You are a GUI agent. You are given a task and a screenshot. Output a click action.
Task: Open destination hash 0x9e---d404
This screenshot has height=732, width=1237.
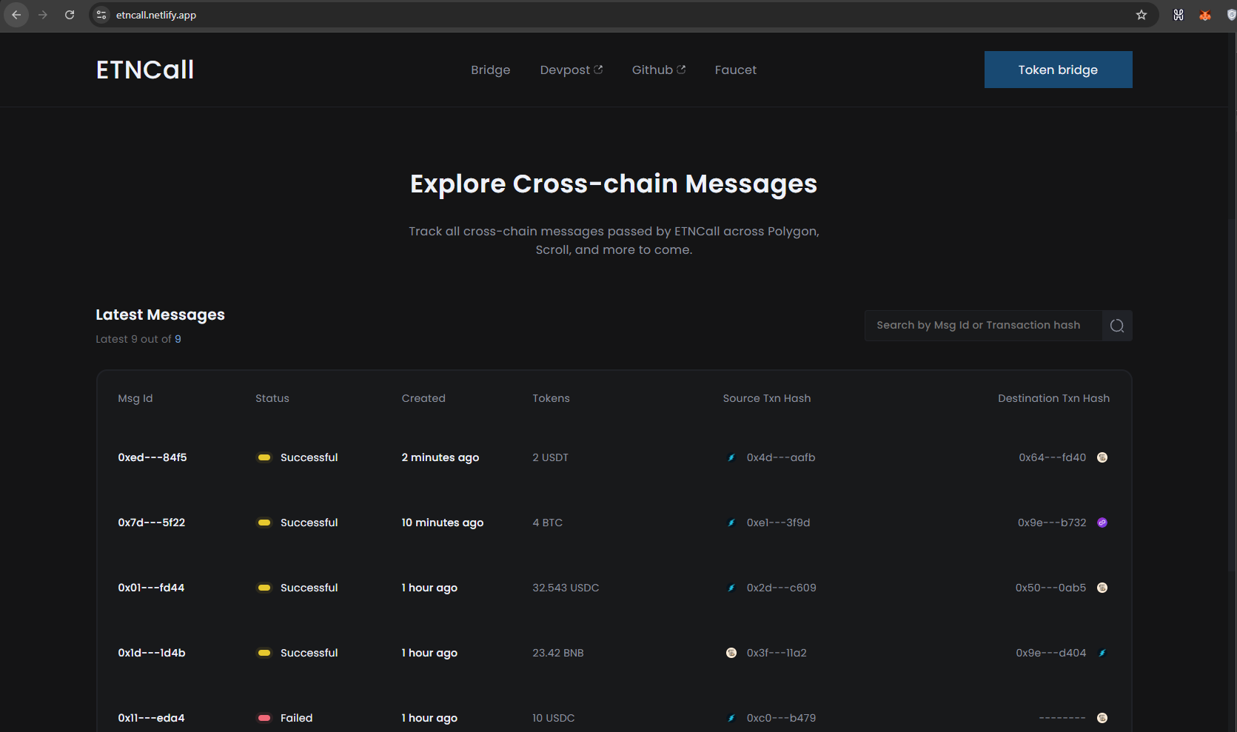(1051, 653)
